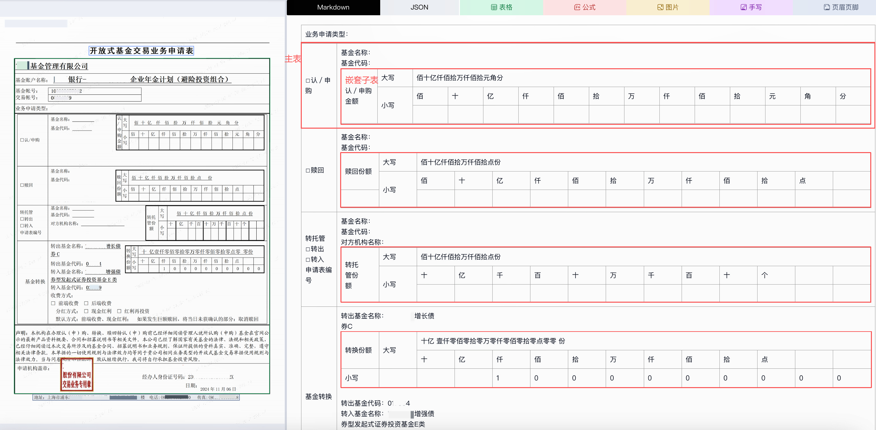Check the 红利再投资 box
The width and height of the screenshot is (876, 430).
(x=119, y=311)
